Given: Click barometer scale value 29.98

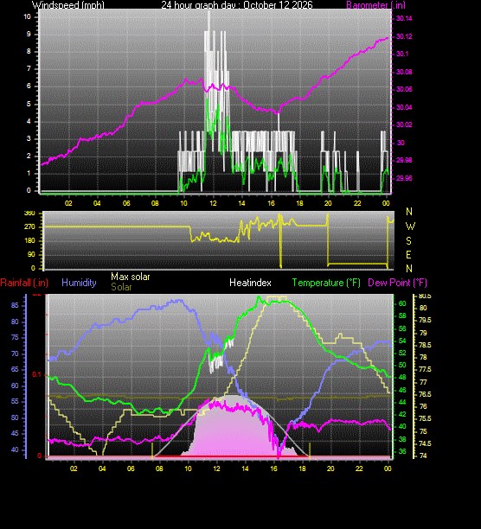Looking at the screenshot, I should pos(404,160).
